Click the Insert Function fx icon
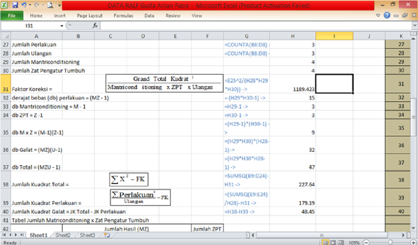 [95, 26]
